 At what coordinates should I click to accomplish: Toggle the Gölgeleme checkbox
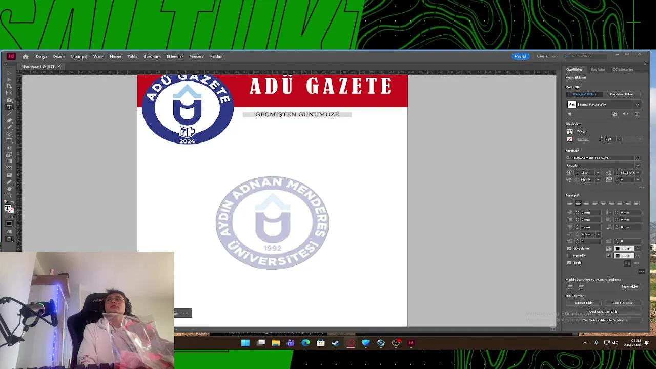(x=569, y=249)
